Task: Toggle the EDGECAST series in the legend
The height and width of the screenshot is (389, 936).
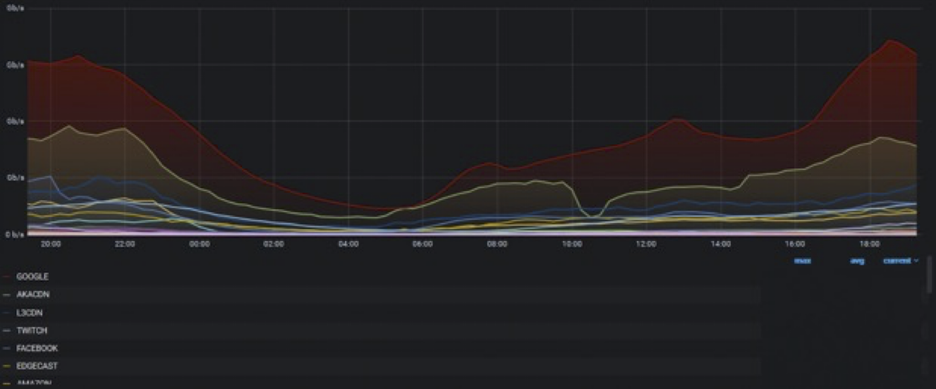Action: point(37,366)
